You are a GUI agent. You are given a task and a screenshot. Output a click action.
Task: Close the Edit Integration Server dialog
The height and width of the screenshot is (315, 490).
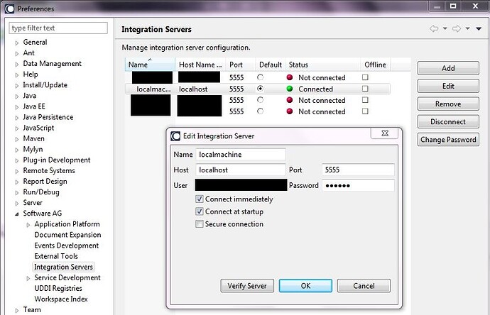pos(385,133)
